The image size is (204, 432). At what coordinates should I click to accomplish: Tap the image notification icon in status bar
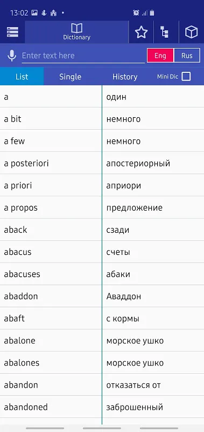coord(34,12)
